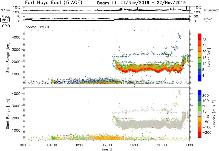This screenshot has width=219, height=151.
Task: Click the 'N.Sky' axis label
Action: click(x=5, y=10)
